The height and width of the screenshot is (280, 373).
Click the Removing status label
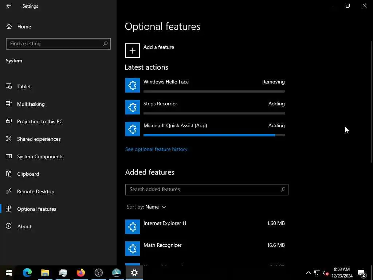[273, 82]
